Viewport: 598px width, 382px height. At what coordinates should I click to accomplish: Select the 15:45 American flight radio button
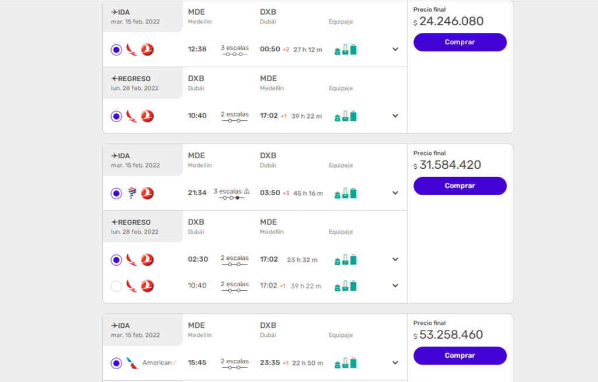coord(116,363)
